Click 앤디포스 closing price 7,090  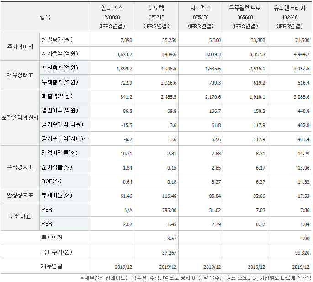click(126, 40)
